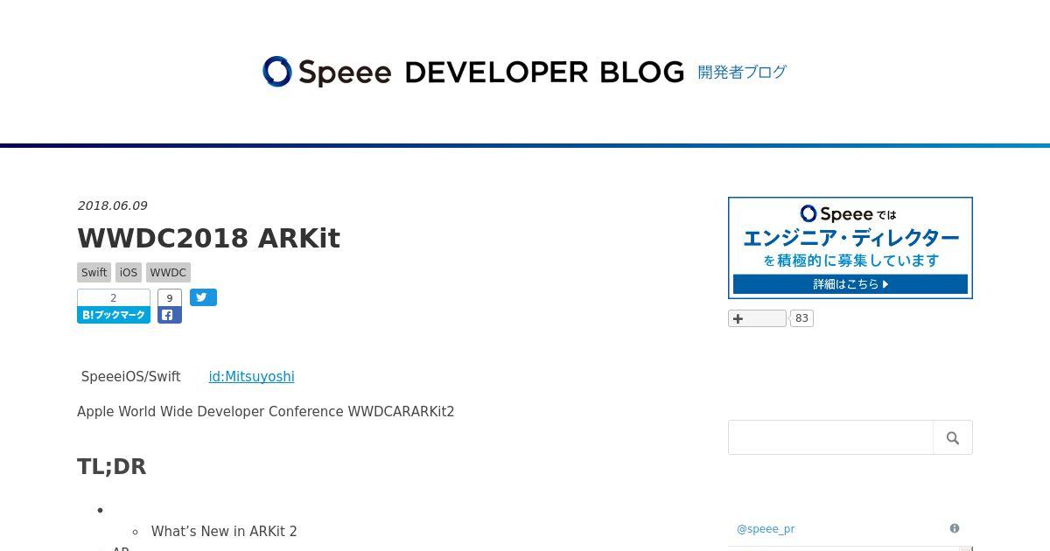Select the iOS category tag

pyautogui.click(x=129, y=272)
